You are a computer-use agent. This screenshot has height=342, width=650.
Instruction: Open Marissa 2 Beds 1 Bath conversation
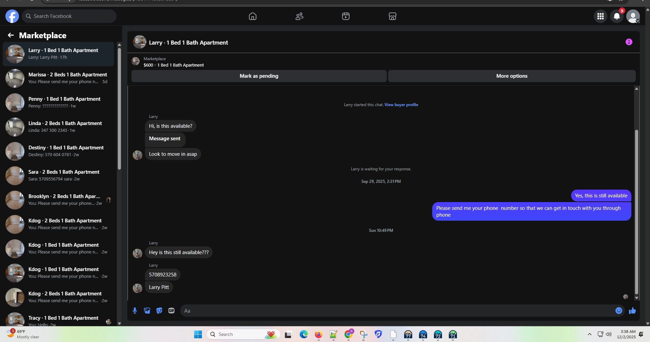point(59,78)
